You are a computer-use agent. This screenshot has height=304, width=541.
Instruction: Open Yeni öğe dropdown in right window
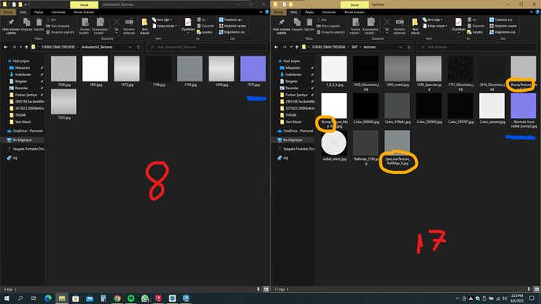tap(433, 20)
